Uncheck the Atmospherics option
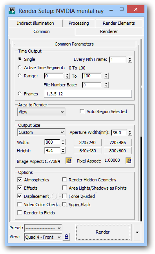This screenshot has height=254, width=155. pos(20,179)
